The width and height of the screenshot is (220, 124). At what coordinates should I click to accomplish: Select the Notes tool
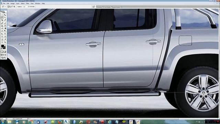click(x=2, y=40)
